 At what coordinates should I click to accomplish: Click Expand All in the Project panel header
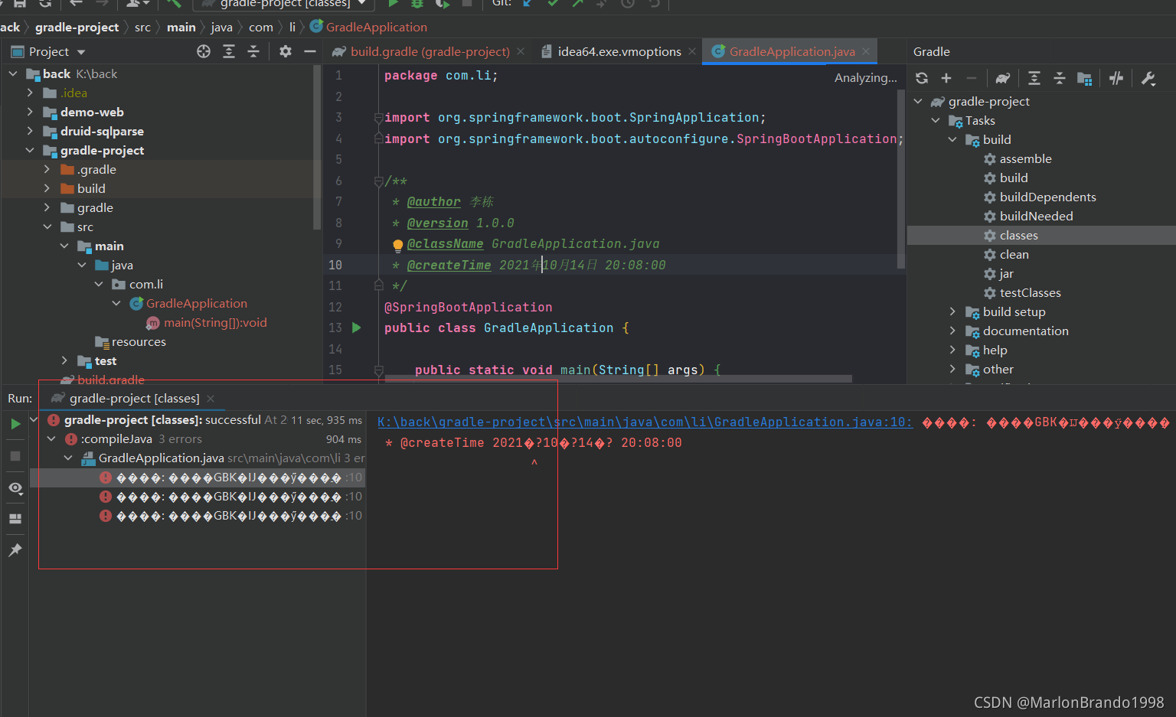[229, 51]
